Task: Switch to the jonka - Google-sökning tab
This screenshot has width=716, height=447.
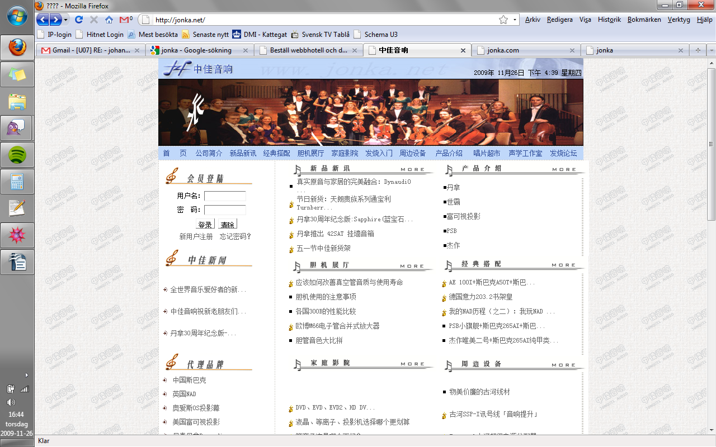Action: pos(201,50)
